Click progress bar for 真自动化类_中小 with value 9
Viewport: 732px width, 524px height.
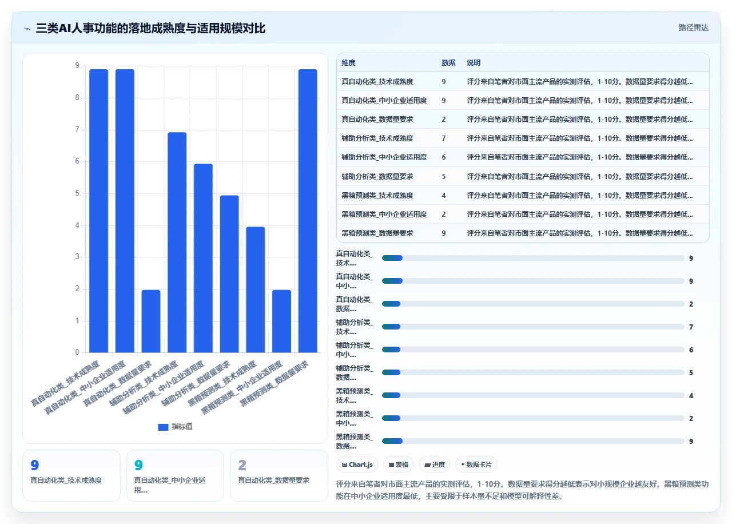pos(533,281)
